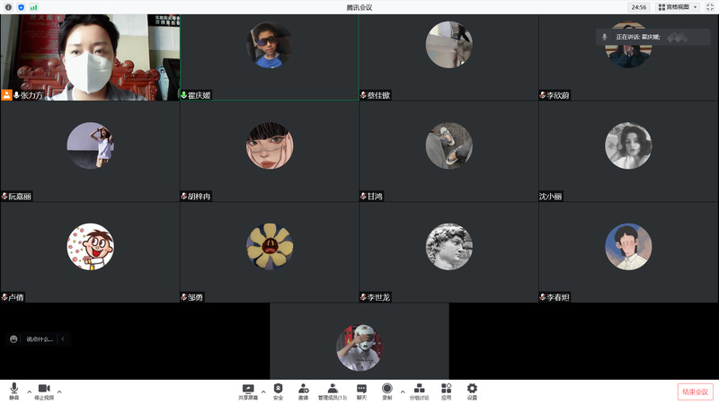Viewport: 719px width, 404px height.
Task: Click the '说点什么...' chat input field
Action: [40, 338]
